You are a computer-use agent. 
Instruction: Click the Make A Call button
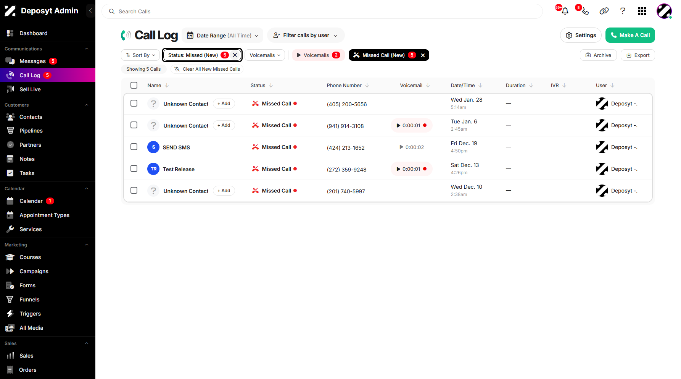click(630, 35)
